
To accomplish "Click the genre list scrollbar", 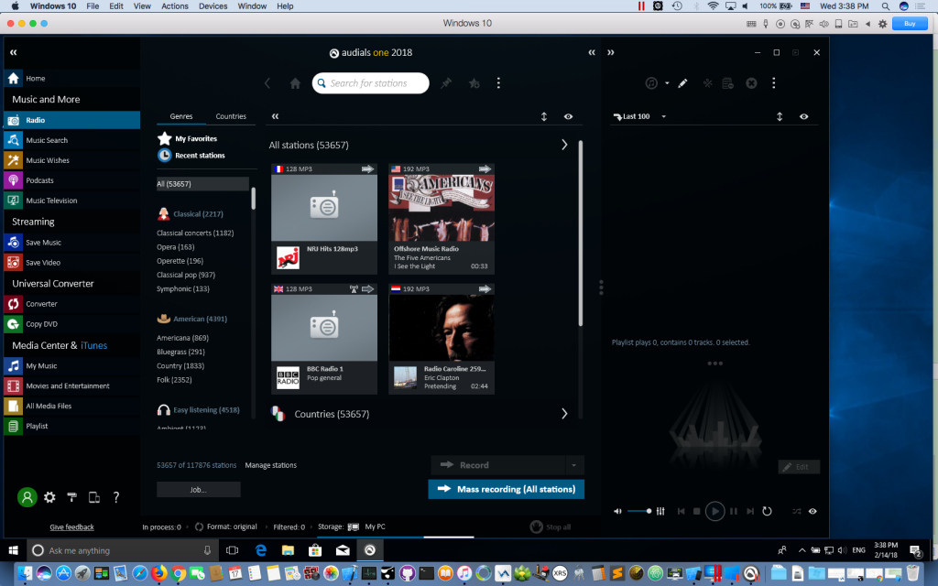I will pos(253,199).
